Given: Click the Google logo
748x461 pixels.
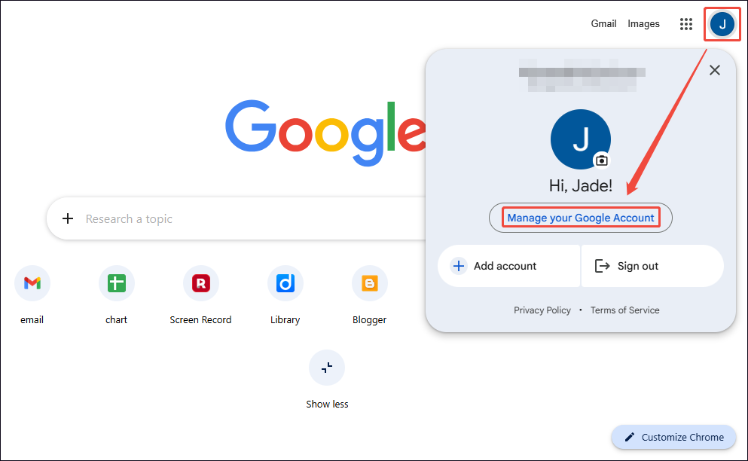Looking at the screenshot, I should pos(325,133).
